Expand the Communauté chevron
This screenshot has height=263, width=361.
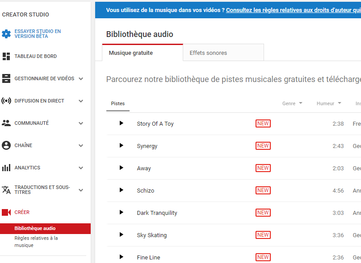click(x=81, y=123)
